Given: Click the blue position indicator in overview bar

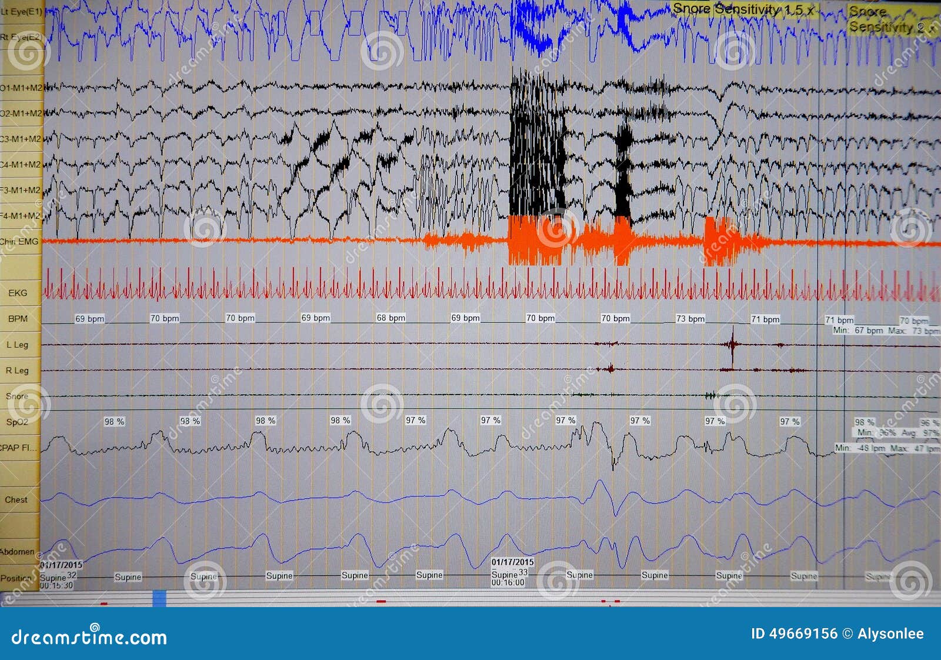Looking at the screenshot, I should click(159, 598).
